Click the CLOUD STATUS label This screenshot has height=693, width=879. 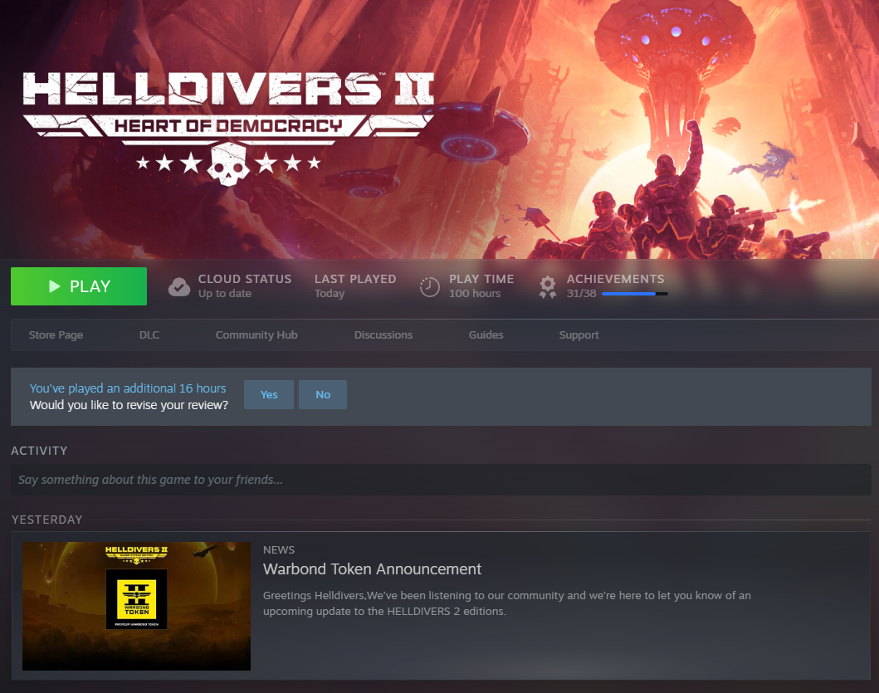[245, 279]
